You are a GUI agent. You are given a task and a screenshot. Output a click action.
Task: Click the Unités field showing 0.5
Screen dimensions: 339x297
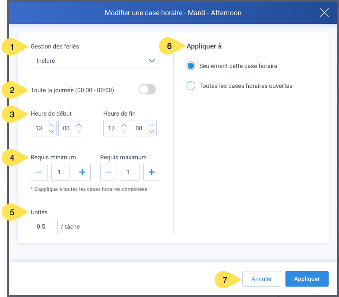coord(44,226)
